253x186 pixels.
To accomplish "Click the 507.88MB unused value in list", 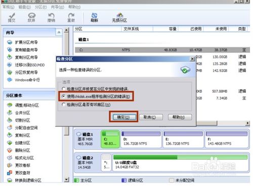I will [220, 91].
